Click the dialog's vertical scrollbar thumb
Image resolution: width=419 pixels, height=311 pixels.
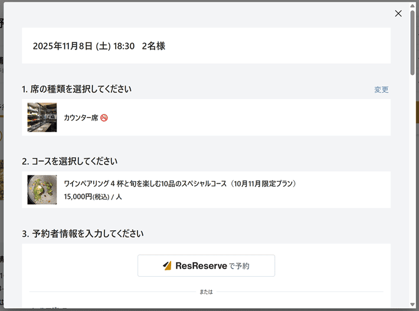(x=413, y=41)
